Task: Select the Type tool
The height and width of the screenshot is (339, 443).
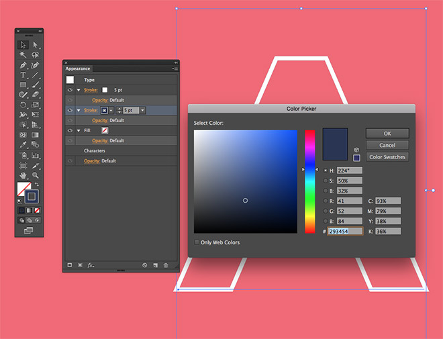Action: (x=23, y=75)
